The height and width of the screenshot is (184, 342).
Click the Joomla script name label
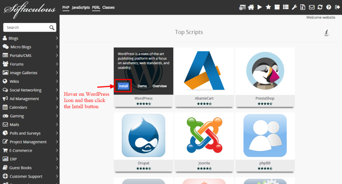[204, 163]
